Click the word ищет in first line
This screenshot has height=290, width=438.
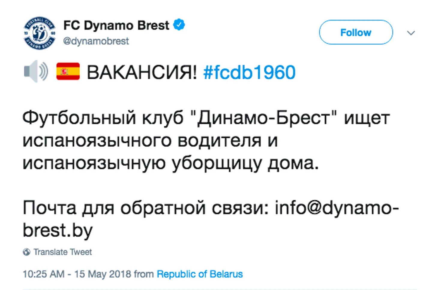click(367, 118)
